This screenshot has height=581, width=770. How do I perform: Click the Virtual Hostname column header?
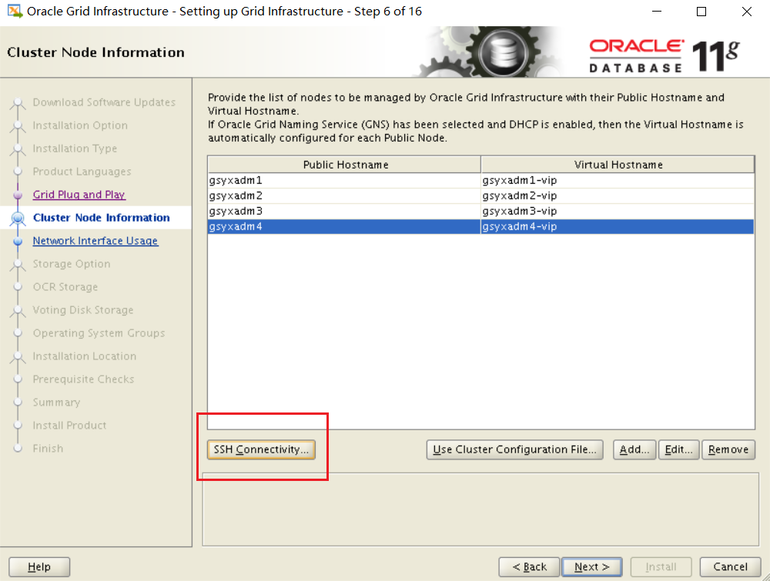pyautogui.click(x=618, y=165)
